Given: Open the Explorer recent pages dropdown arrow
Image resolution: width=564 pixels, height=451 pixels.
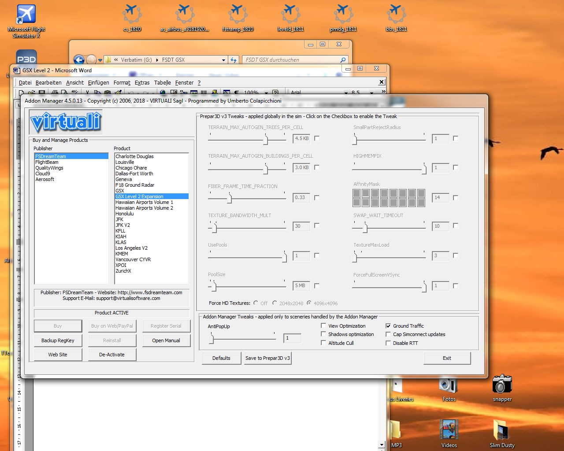Looking at the screenshot, I should click(x=100, y=60).
